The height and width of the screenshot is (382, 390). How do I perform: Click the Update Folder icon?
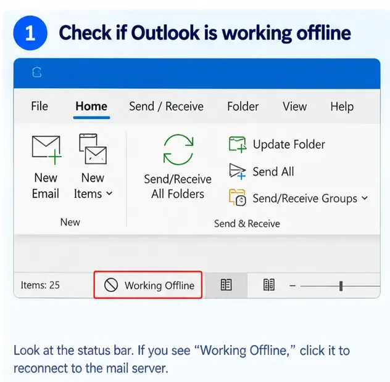(238, 144)
